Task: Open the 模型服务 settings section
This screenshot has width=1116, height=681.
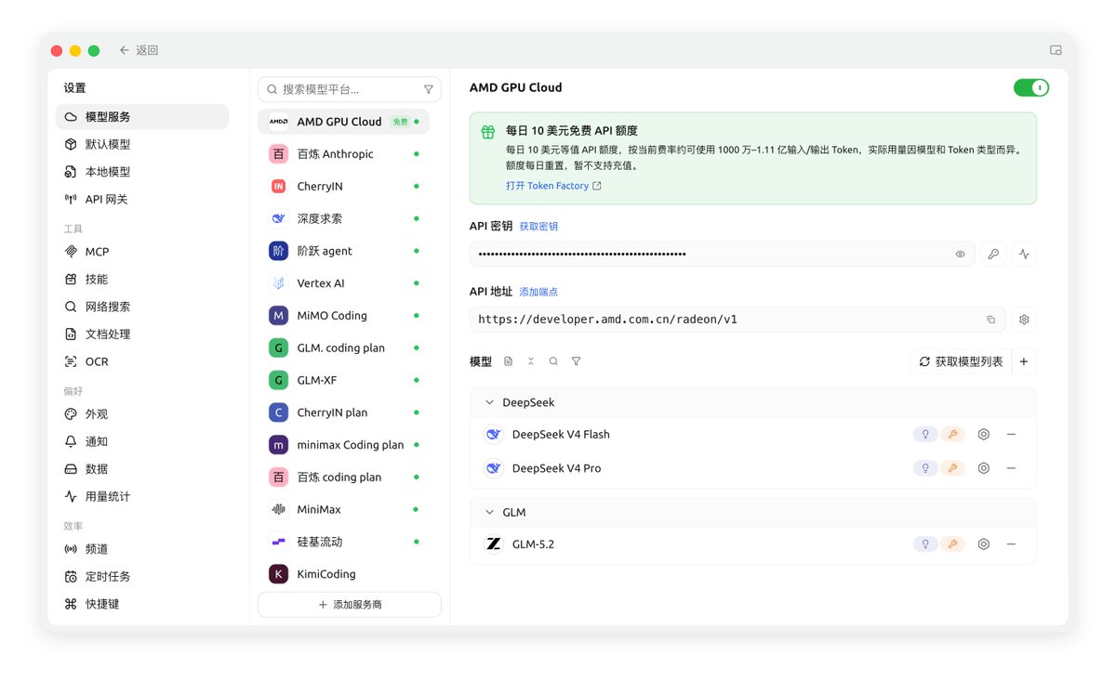Action: pos(142,117)
